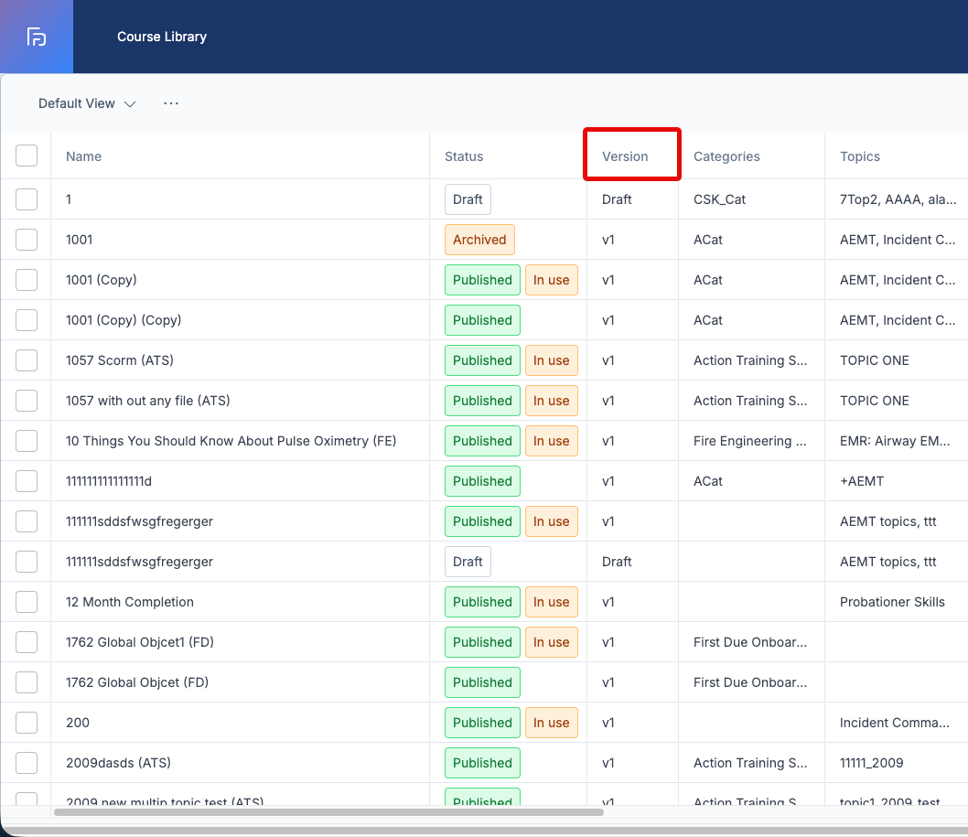This screenshot has height=837, width=968.
Task: Open the three-dots view options menu
Action: click(171, 103)
